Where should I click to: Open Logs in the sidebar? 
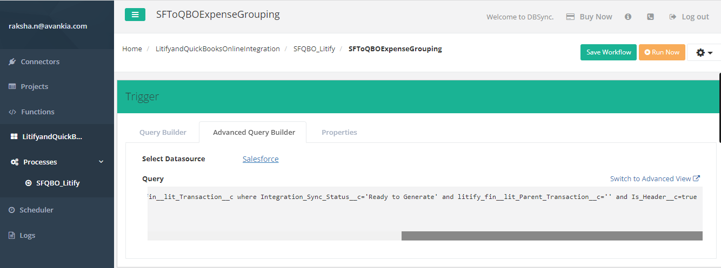coord(27,235)
